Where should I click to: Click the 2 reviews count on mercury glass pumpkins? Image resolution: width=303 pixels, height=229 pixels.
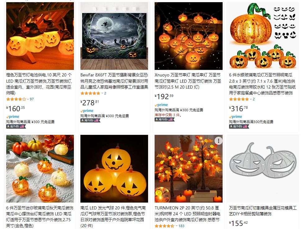[x=254, y=99]
